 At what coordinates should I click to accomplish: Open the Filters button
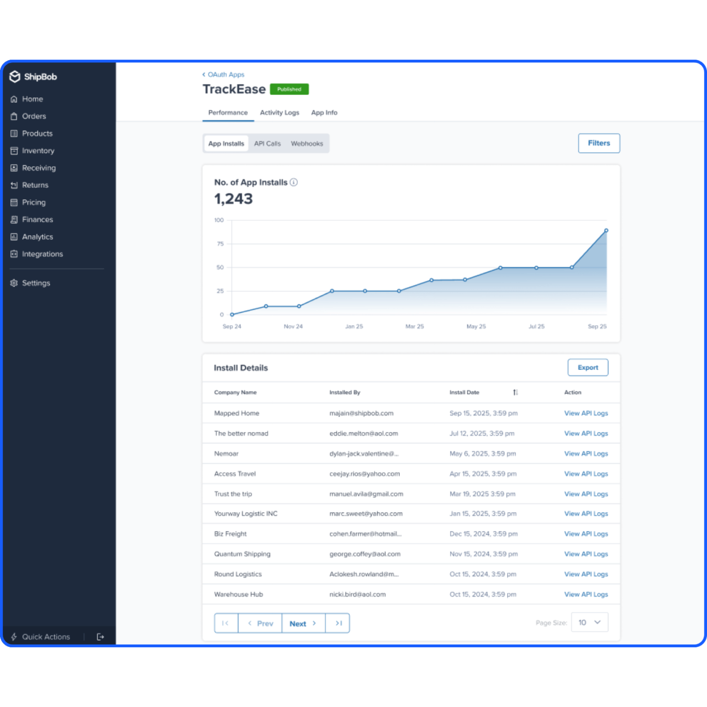coord(599,143)
